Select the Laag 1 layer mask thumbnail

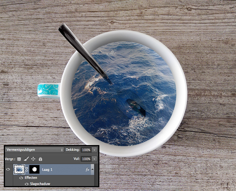pos(34,169)
